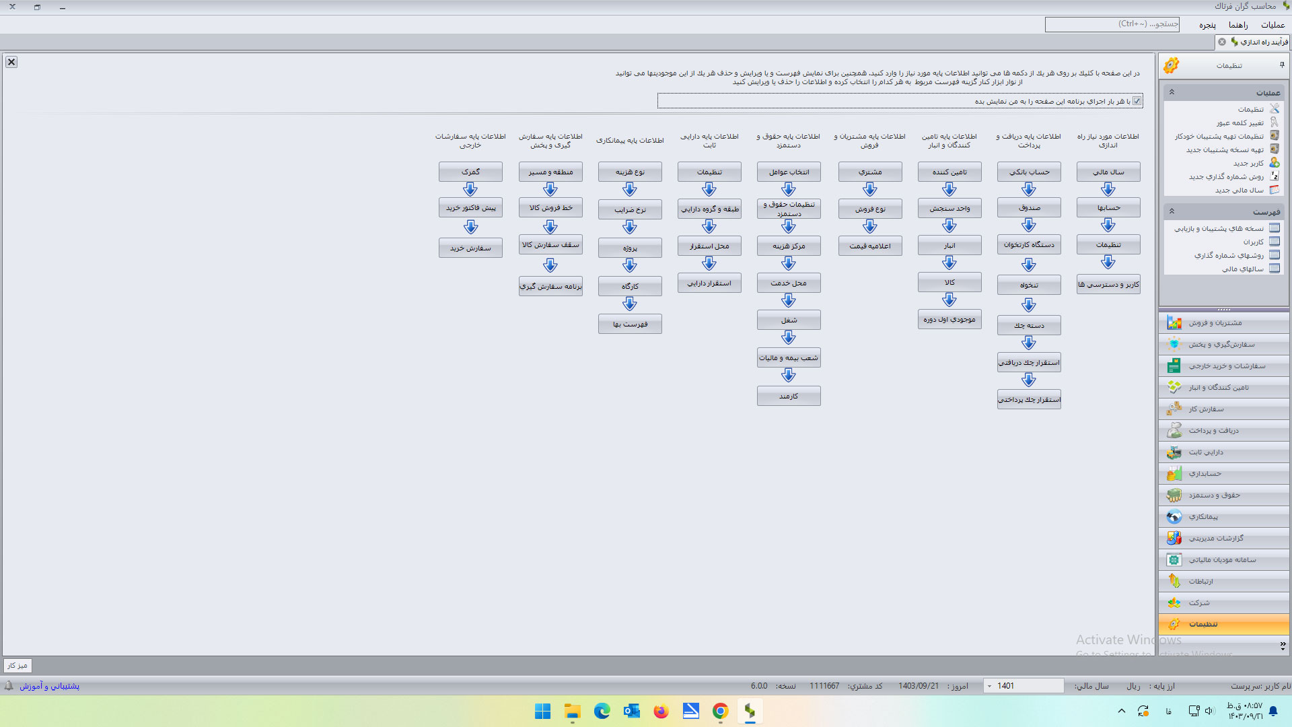Click the pin icon on the تنظیمات panel

[1281, 65]
